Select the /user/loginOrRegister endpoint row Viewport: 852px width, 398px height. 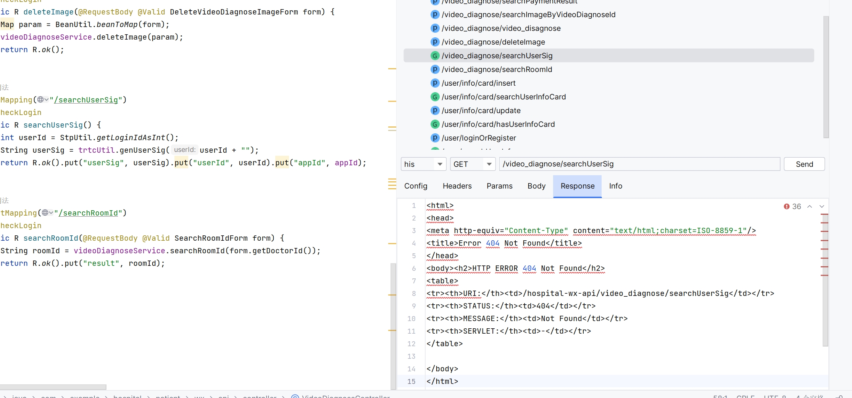click(609, 138)
